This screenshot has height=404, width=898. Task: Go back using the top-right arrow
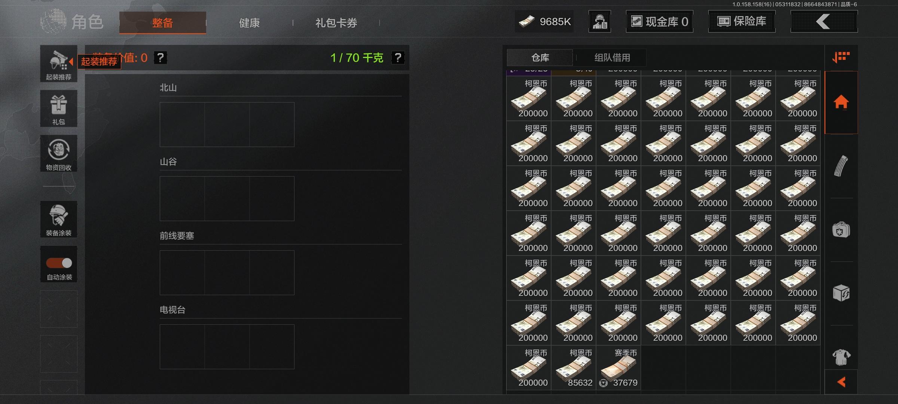point(824,21)
